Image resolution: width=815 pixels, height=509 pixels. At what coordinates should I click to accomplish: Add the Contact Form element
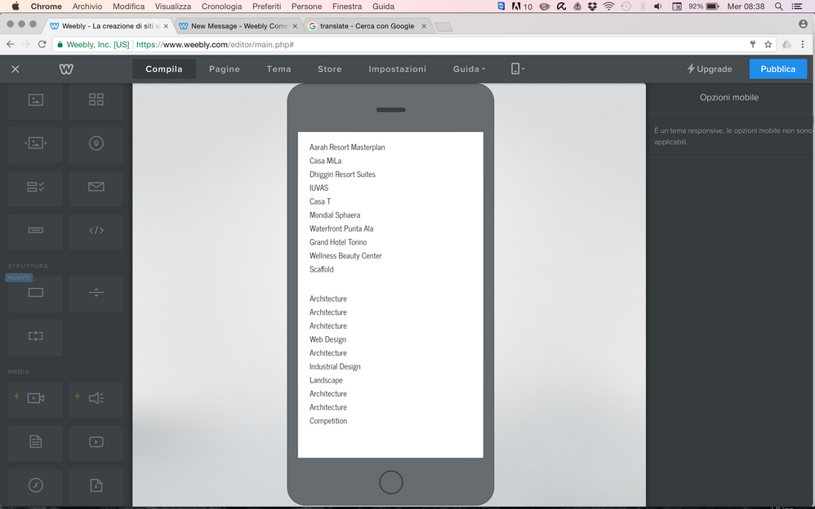pyautogui.click(x=35, y=187)
